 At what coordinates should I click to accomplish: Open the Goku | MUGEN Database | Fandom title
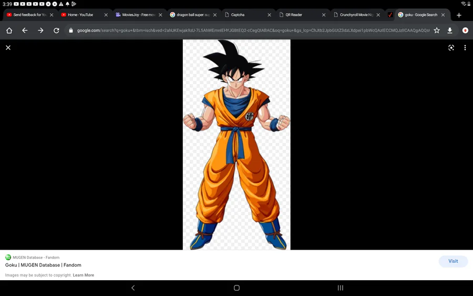point(43,265)
